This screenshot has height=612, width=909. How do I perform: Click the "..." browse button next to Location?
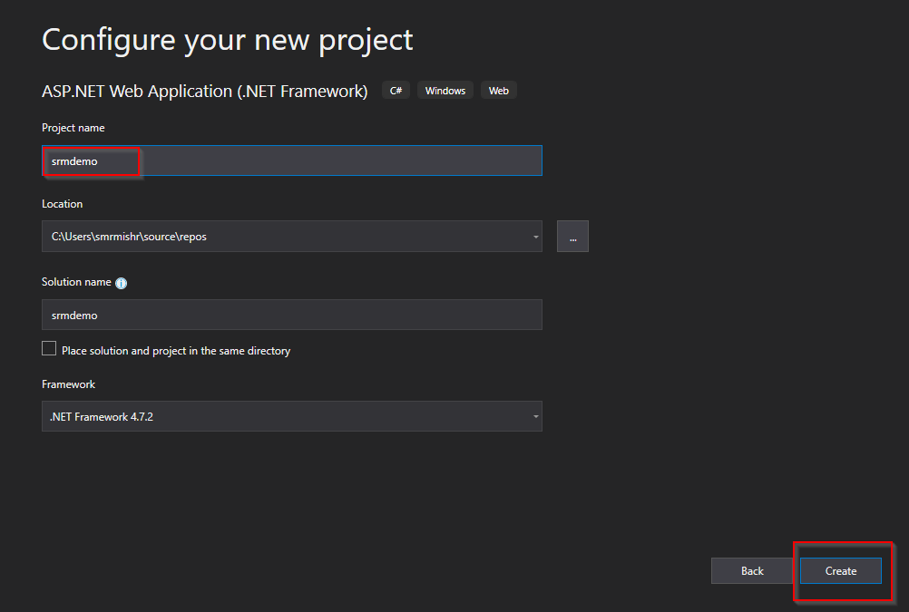[x=572, y=236]
